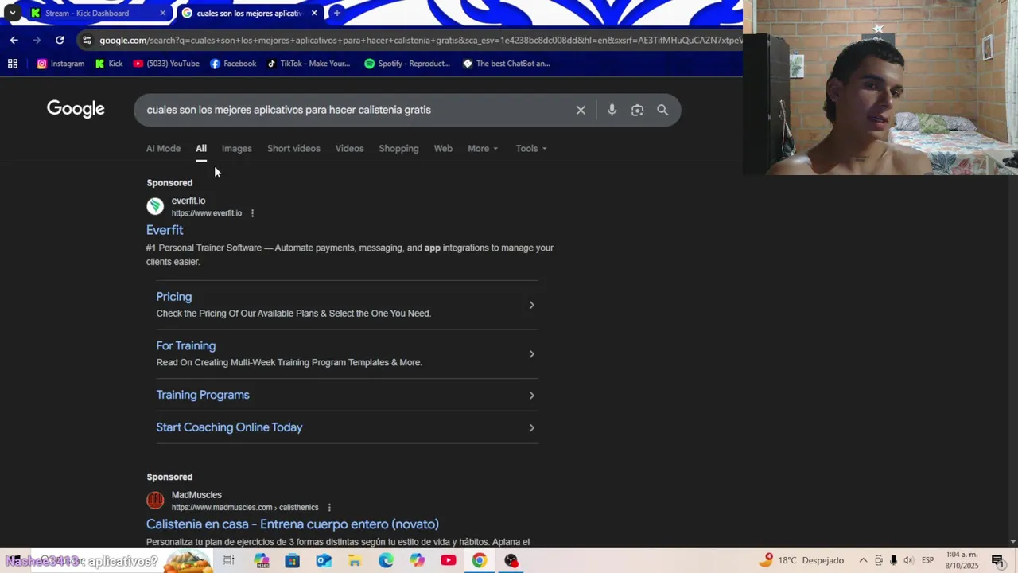
Task: Open the apps grid in bookmarks bar
Action: 13,64
